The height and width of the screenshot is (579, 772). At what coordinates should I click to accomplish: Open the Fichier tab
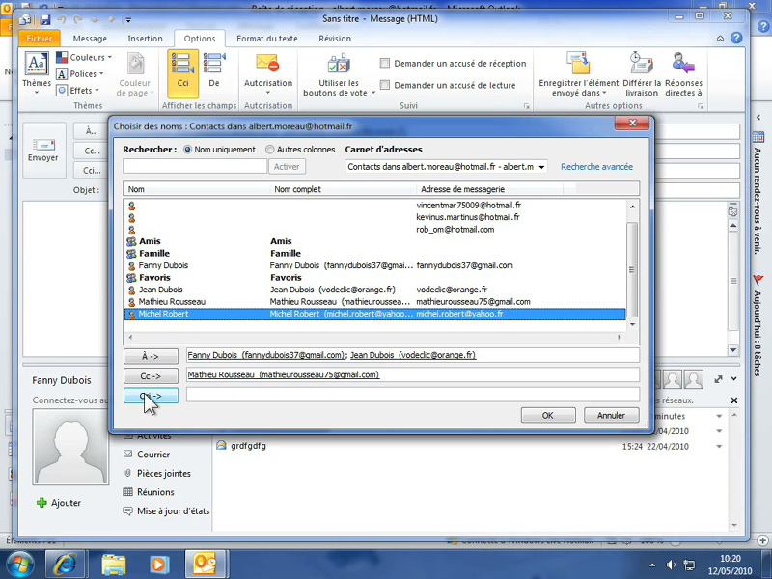[40, 39]
